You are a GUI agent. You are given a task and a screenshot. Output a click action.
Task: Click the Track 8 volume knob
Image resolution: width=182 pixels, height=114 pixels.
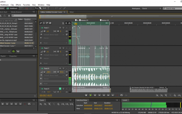[x=44, y=72]
